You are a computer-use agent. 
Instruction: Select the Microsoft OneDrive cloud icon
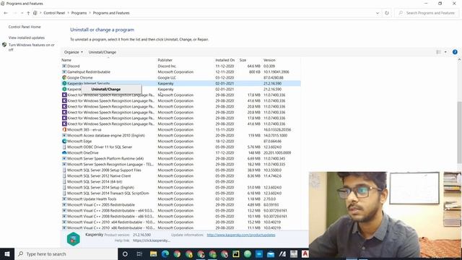[64, 152]
